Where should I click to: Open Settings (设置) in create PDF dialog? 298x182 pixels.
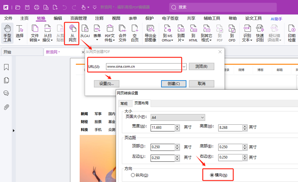pyautogui.click(x=106, y=84)
